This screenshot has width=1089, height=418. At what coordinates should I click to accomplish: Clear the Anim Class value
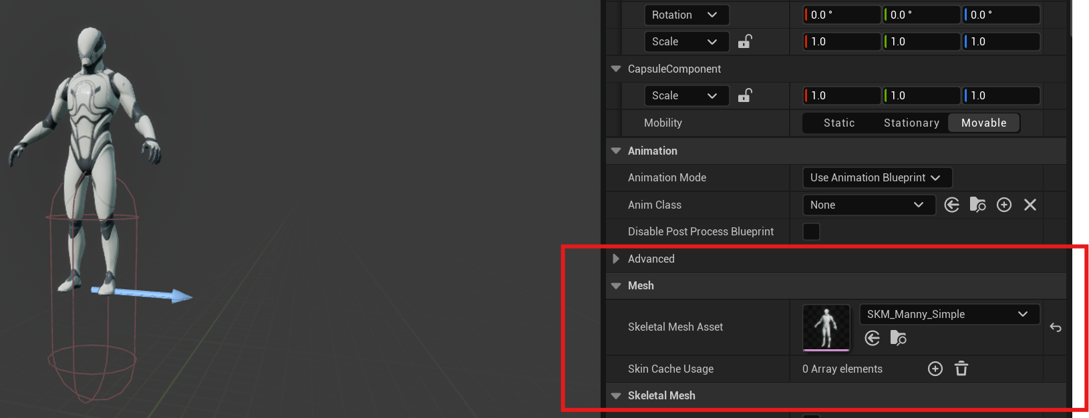tap(1030, 205)
